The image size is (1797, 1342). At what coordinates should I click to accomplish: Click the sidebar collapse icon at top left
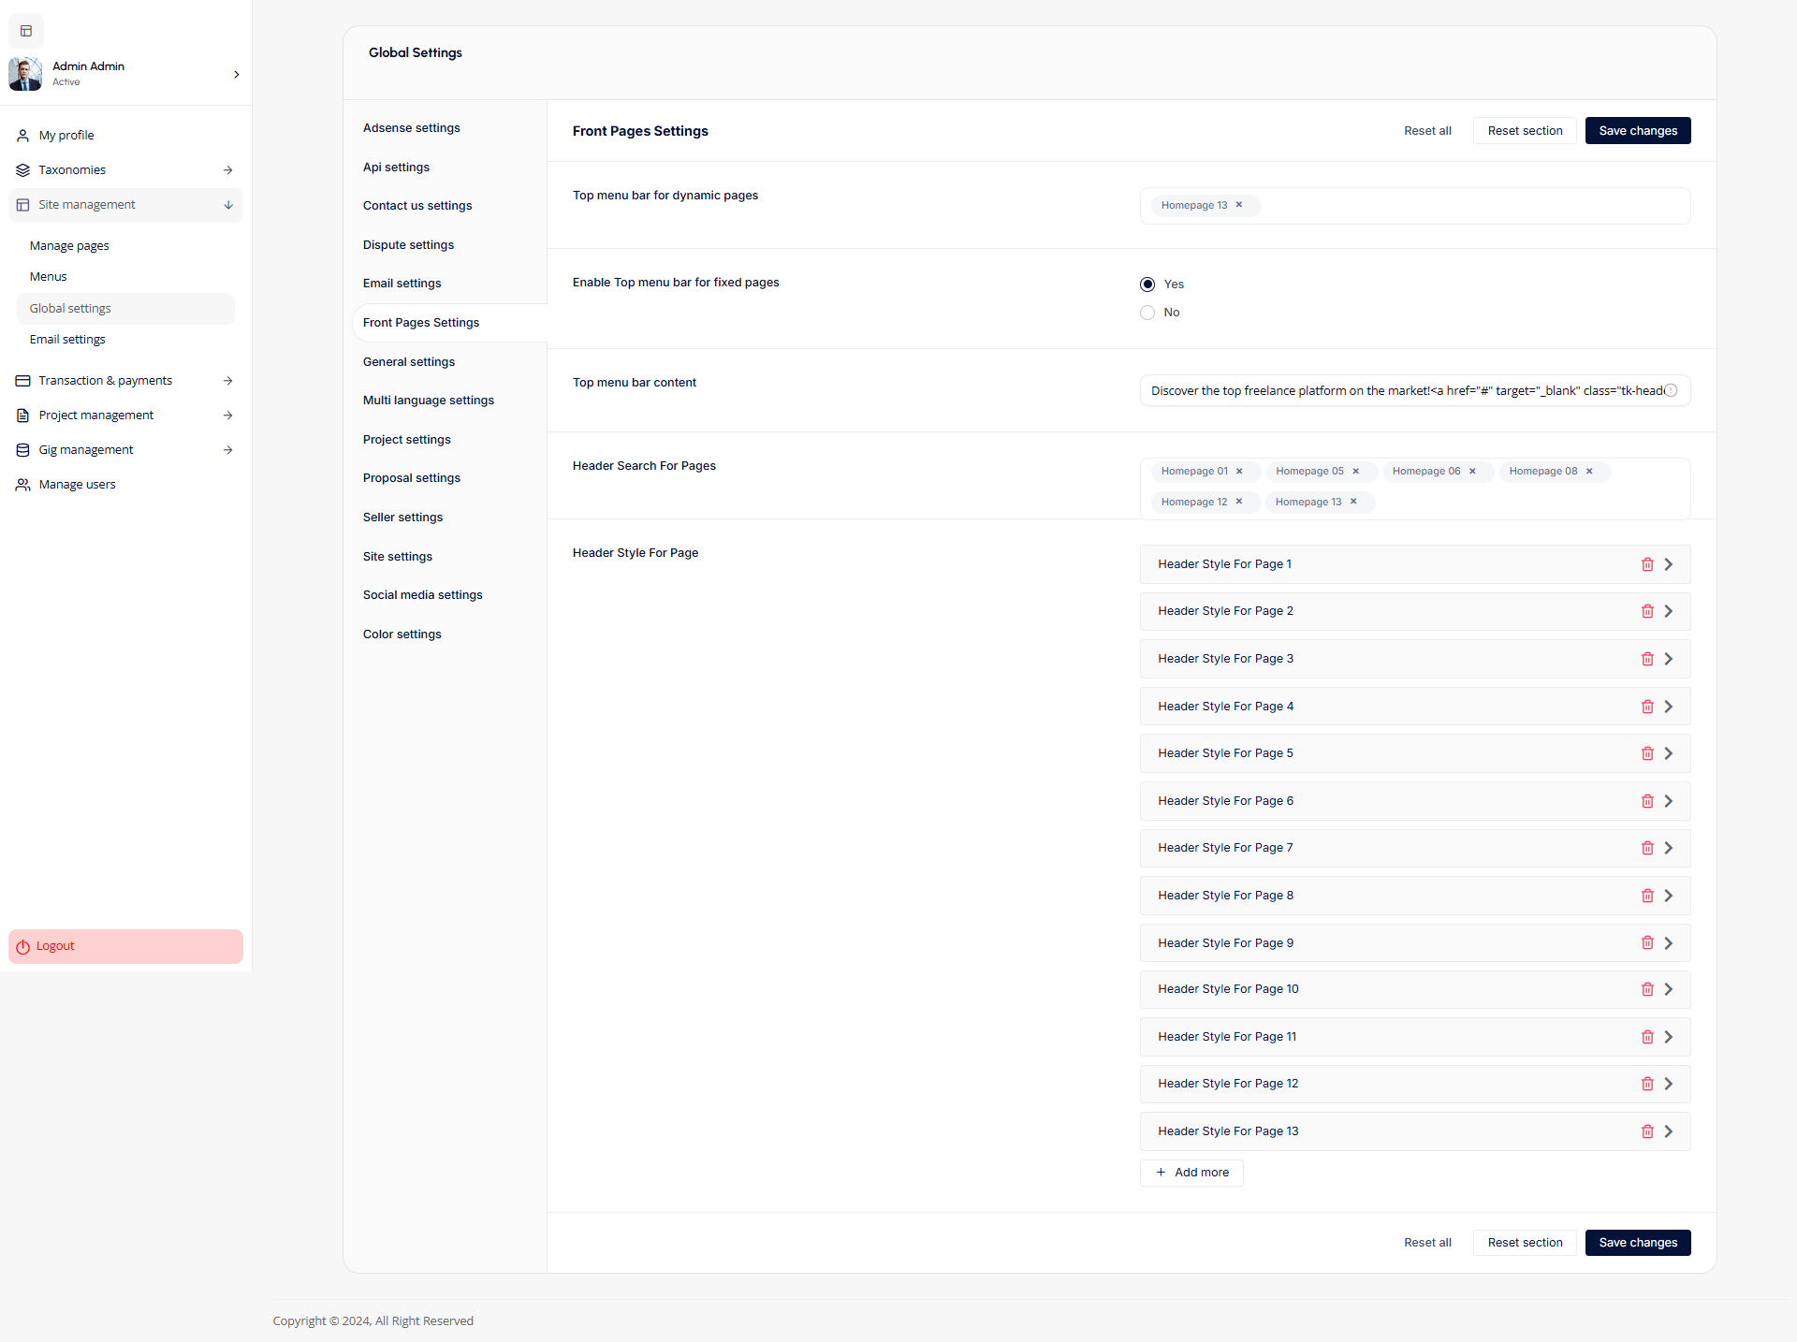[26, 31]
